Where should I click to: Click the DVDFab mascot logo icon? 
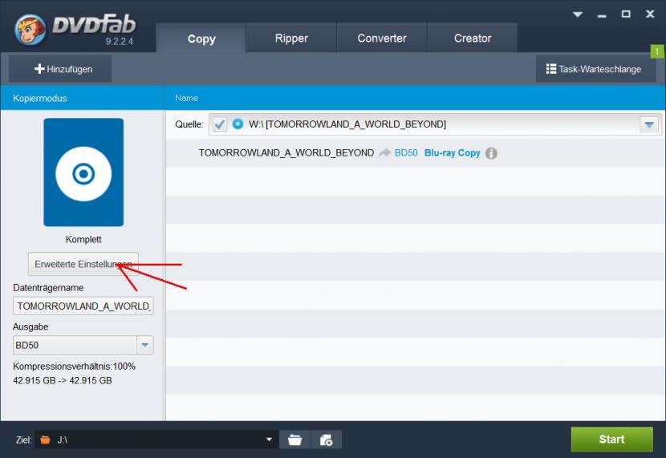pos(30,30)
